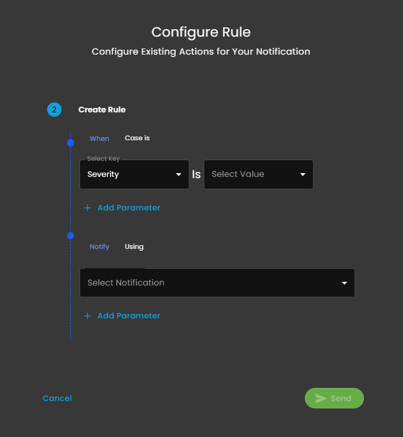Click the paper plane icon on Send
403x437 pixels.
(321, 399)
